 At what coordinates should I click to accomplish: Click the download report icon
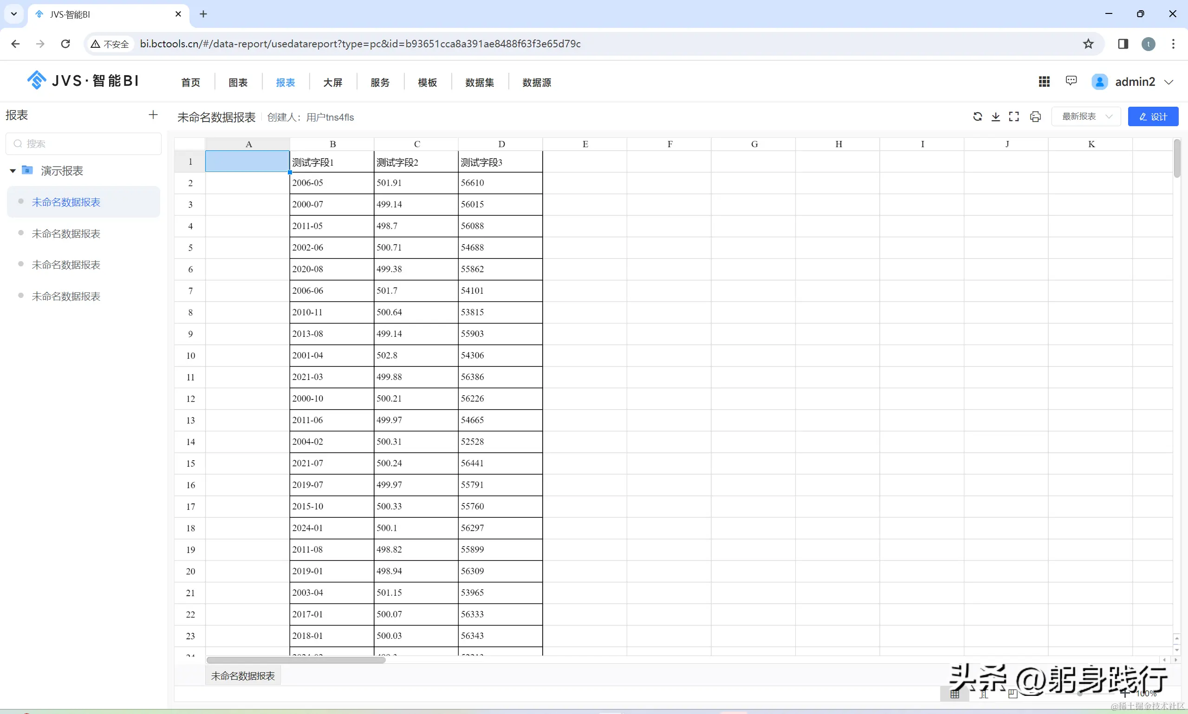(x=995, y=116)
